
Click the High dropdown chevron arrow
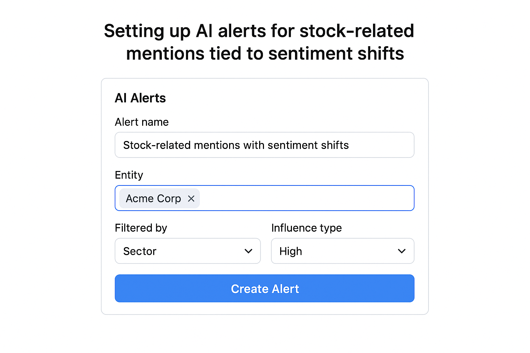tap(402, 251)
